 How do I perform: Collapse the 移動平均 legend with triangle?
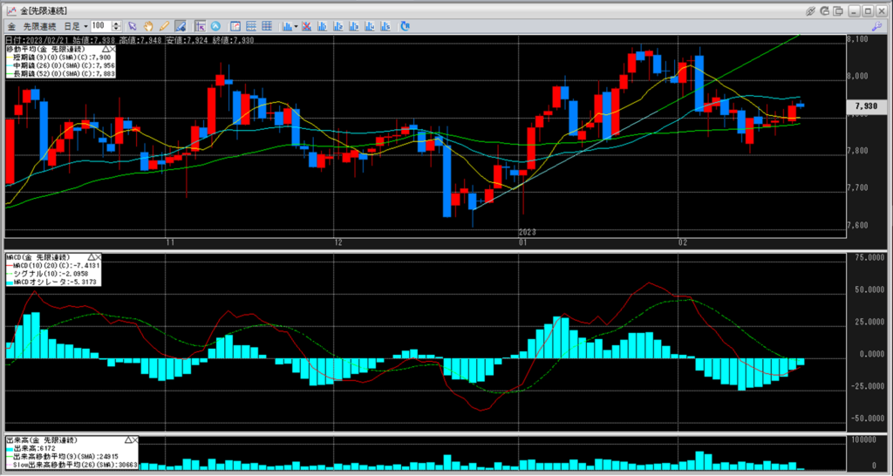(x=106, y=50)
